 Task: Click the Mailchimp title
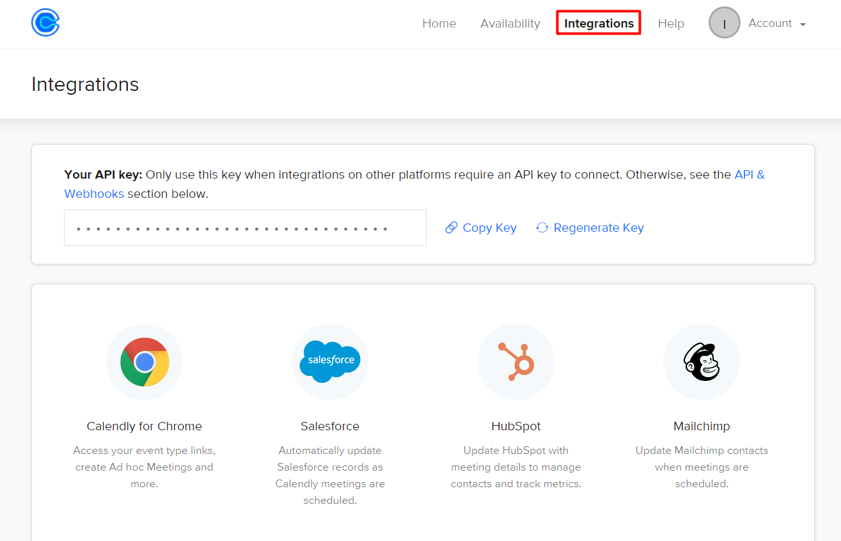click(702, 426)
